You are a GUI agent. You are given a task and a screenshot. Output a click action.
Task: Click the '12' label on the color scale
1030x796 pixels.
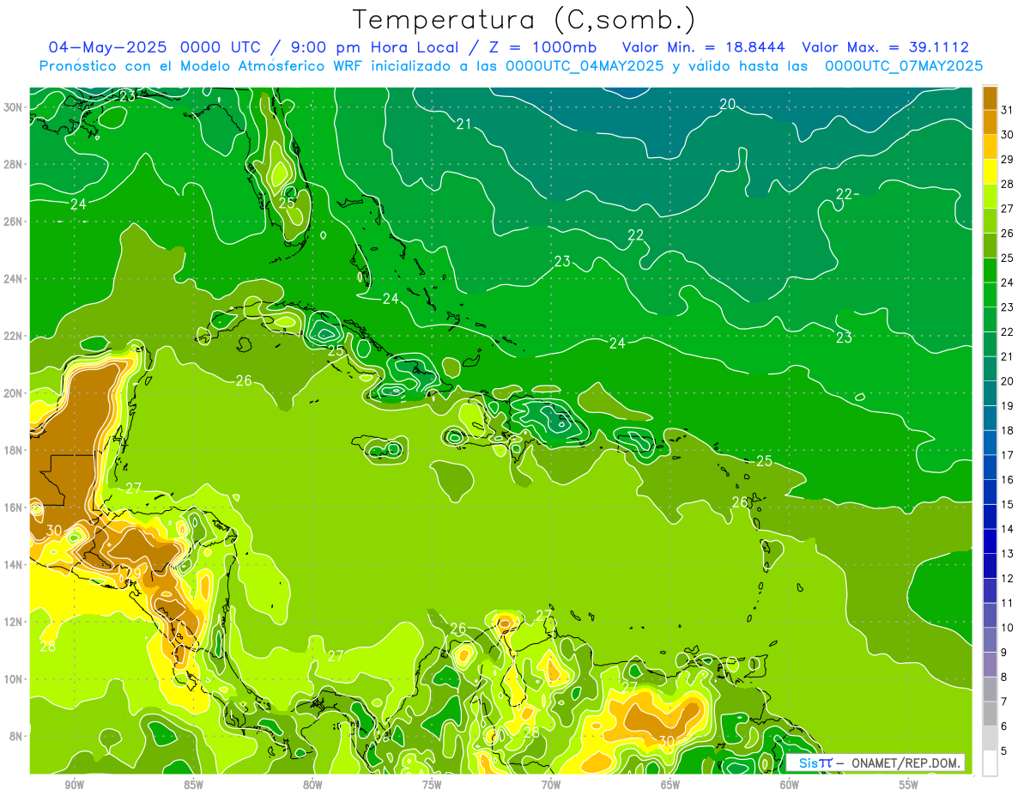click(x=1008, y=578)
